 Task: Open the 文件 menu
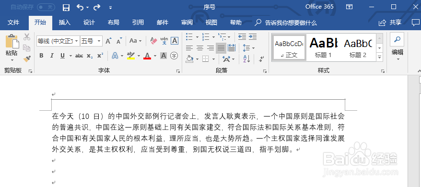click(x=13, y=23)
